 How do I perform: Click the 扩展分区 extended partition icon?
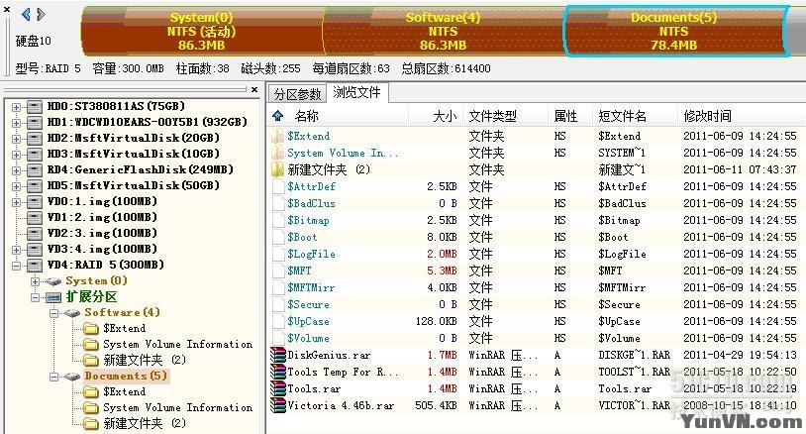(52, 297)
